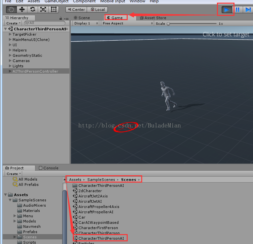Screen dimensions: 253x244
Task: Collapse the CharacterThirdPersonAI scene root
Action: click(6, 29)
